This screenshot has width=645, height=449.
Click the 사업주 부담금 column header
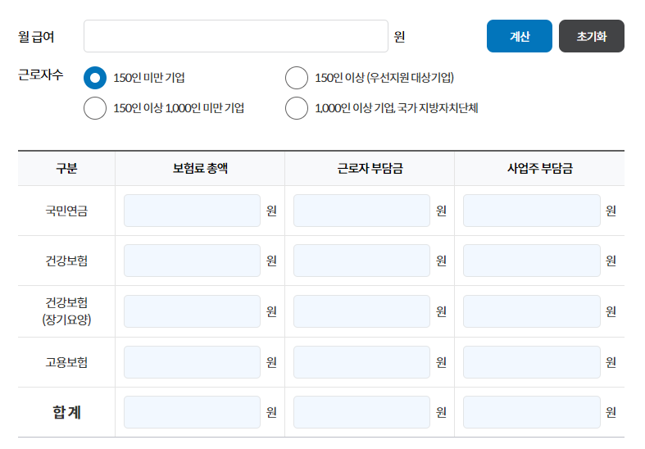pyautogui.click(x=540, y=168)
